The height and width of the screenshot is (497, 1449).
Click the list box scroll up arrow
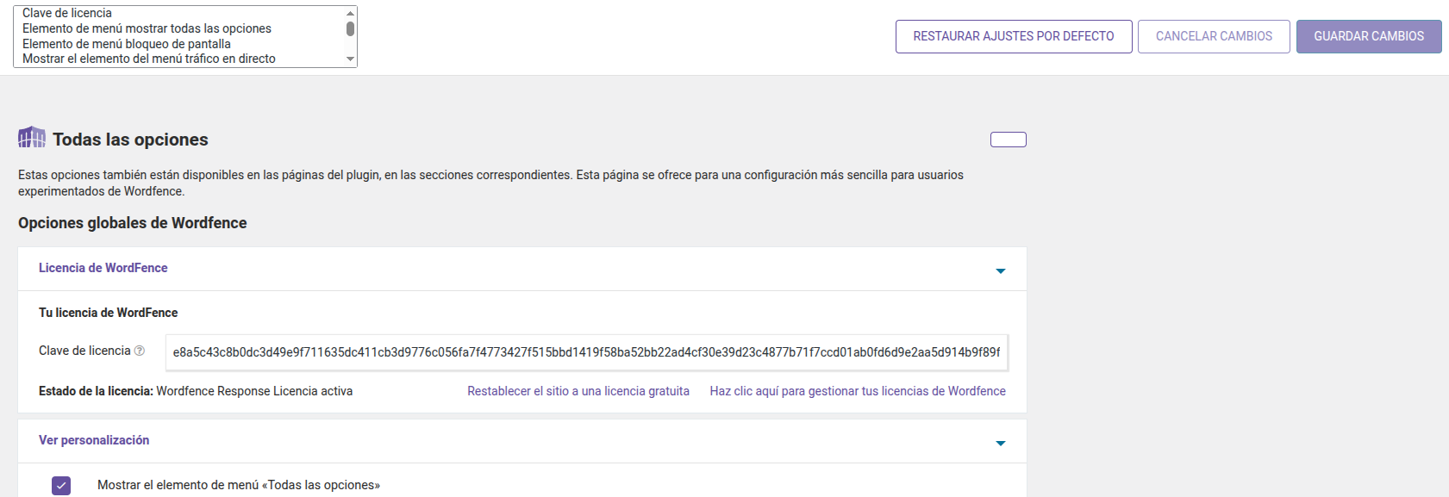tap(350, 13)
